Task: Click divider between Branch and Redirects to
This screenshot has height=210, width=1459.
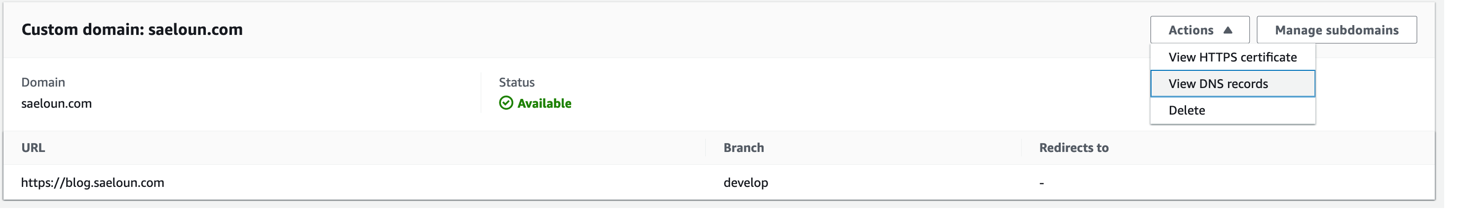Action: 1021,148
